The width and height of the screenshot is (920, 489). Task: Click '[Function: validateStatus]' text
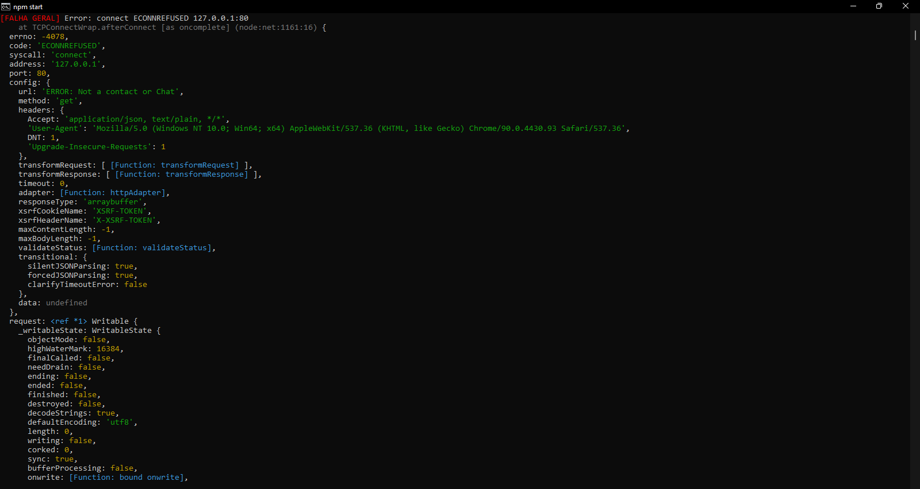click(152, 248)
